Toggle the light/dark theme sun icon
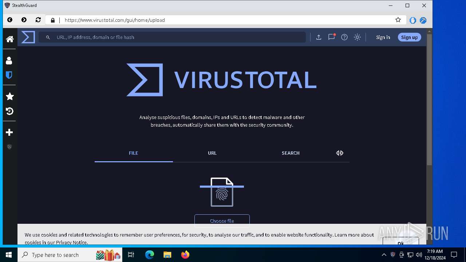Screen dimensions: 466x262 pos(358,37)
